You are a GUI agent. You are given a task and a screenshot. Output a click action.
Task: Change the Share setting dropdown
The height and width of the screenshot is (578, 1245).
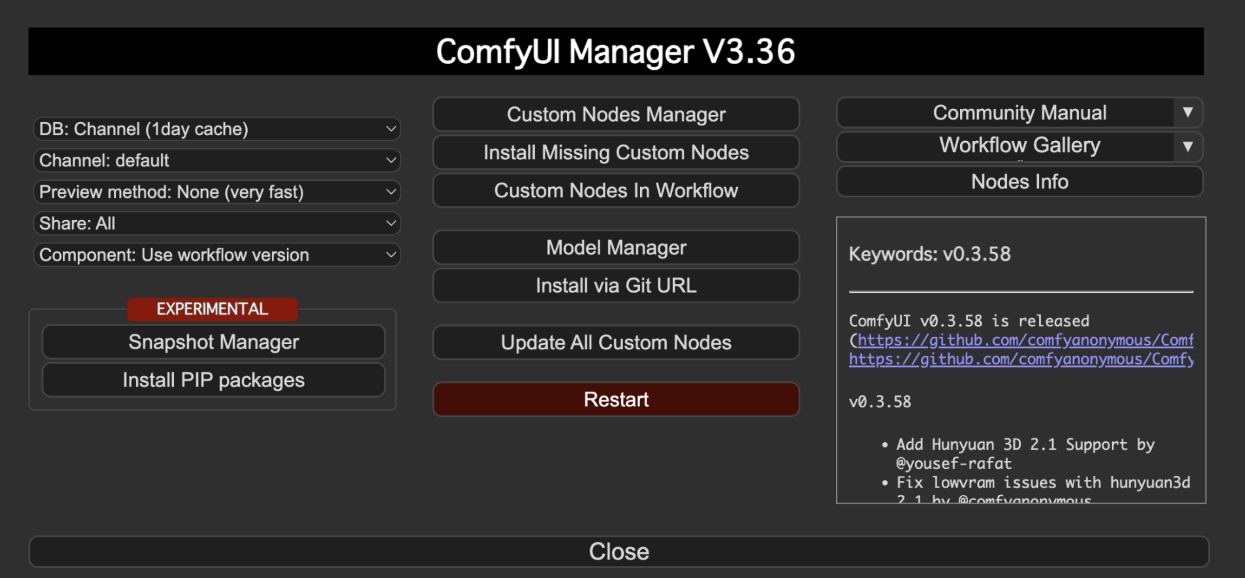pyautogui.click(x=217, y=223)
